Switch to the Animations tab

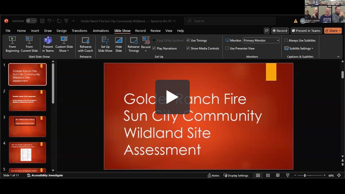click(101, 31)
